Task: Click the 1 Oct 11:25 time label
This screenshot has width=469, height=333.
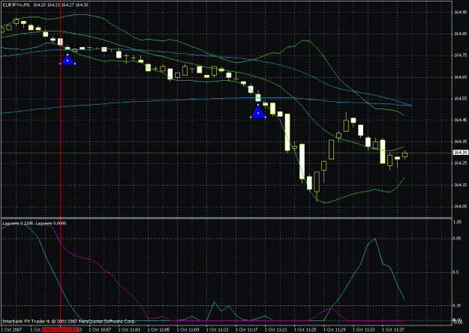Action: (x=305, y=330)
